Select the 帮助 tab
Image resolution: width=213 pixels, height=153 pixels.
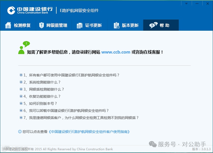(161, 25)
